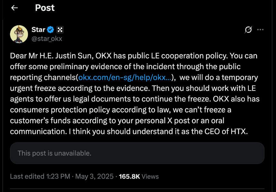Click the blue verified badge next to Star
Screen dimensions: 276x192
click(x=50, y=30)
